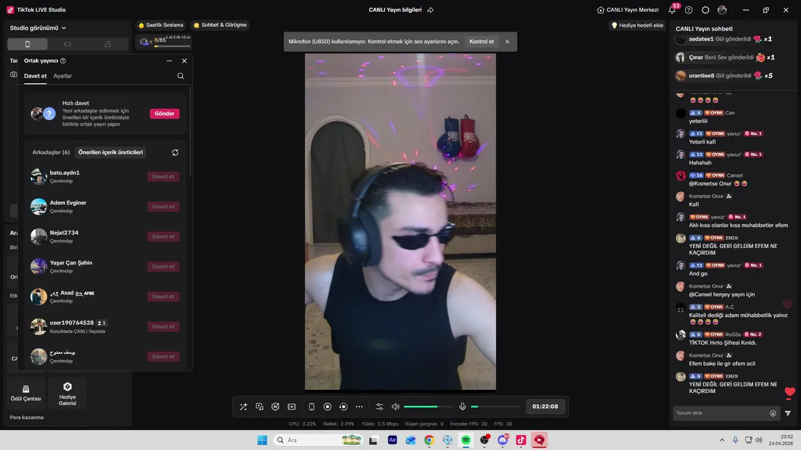Open the emoji picker in comment box

click(773, 413)
